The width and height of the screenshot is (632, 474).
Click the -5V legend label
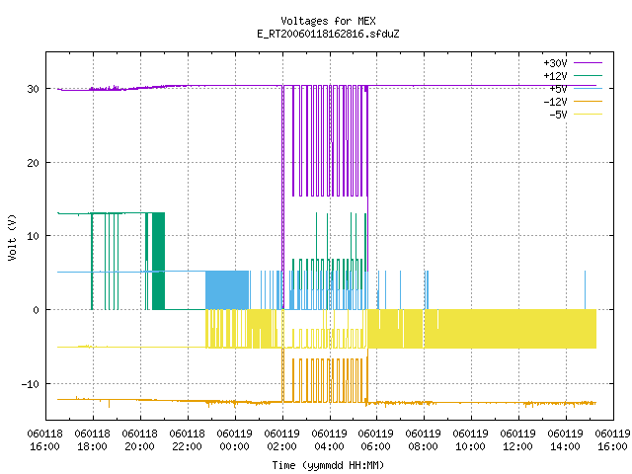click(558, 115)
